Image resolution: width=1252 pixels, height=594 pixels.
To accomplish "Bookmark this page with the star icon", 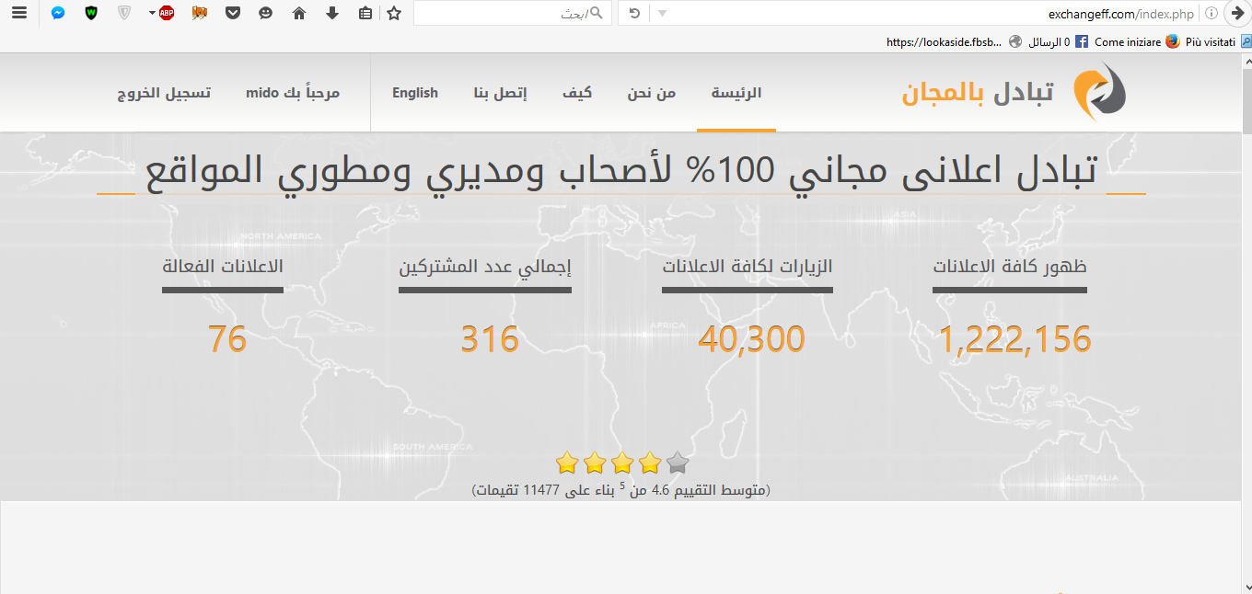I will click(x=394, y=13).
